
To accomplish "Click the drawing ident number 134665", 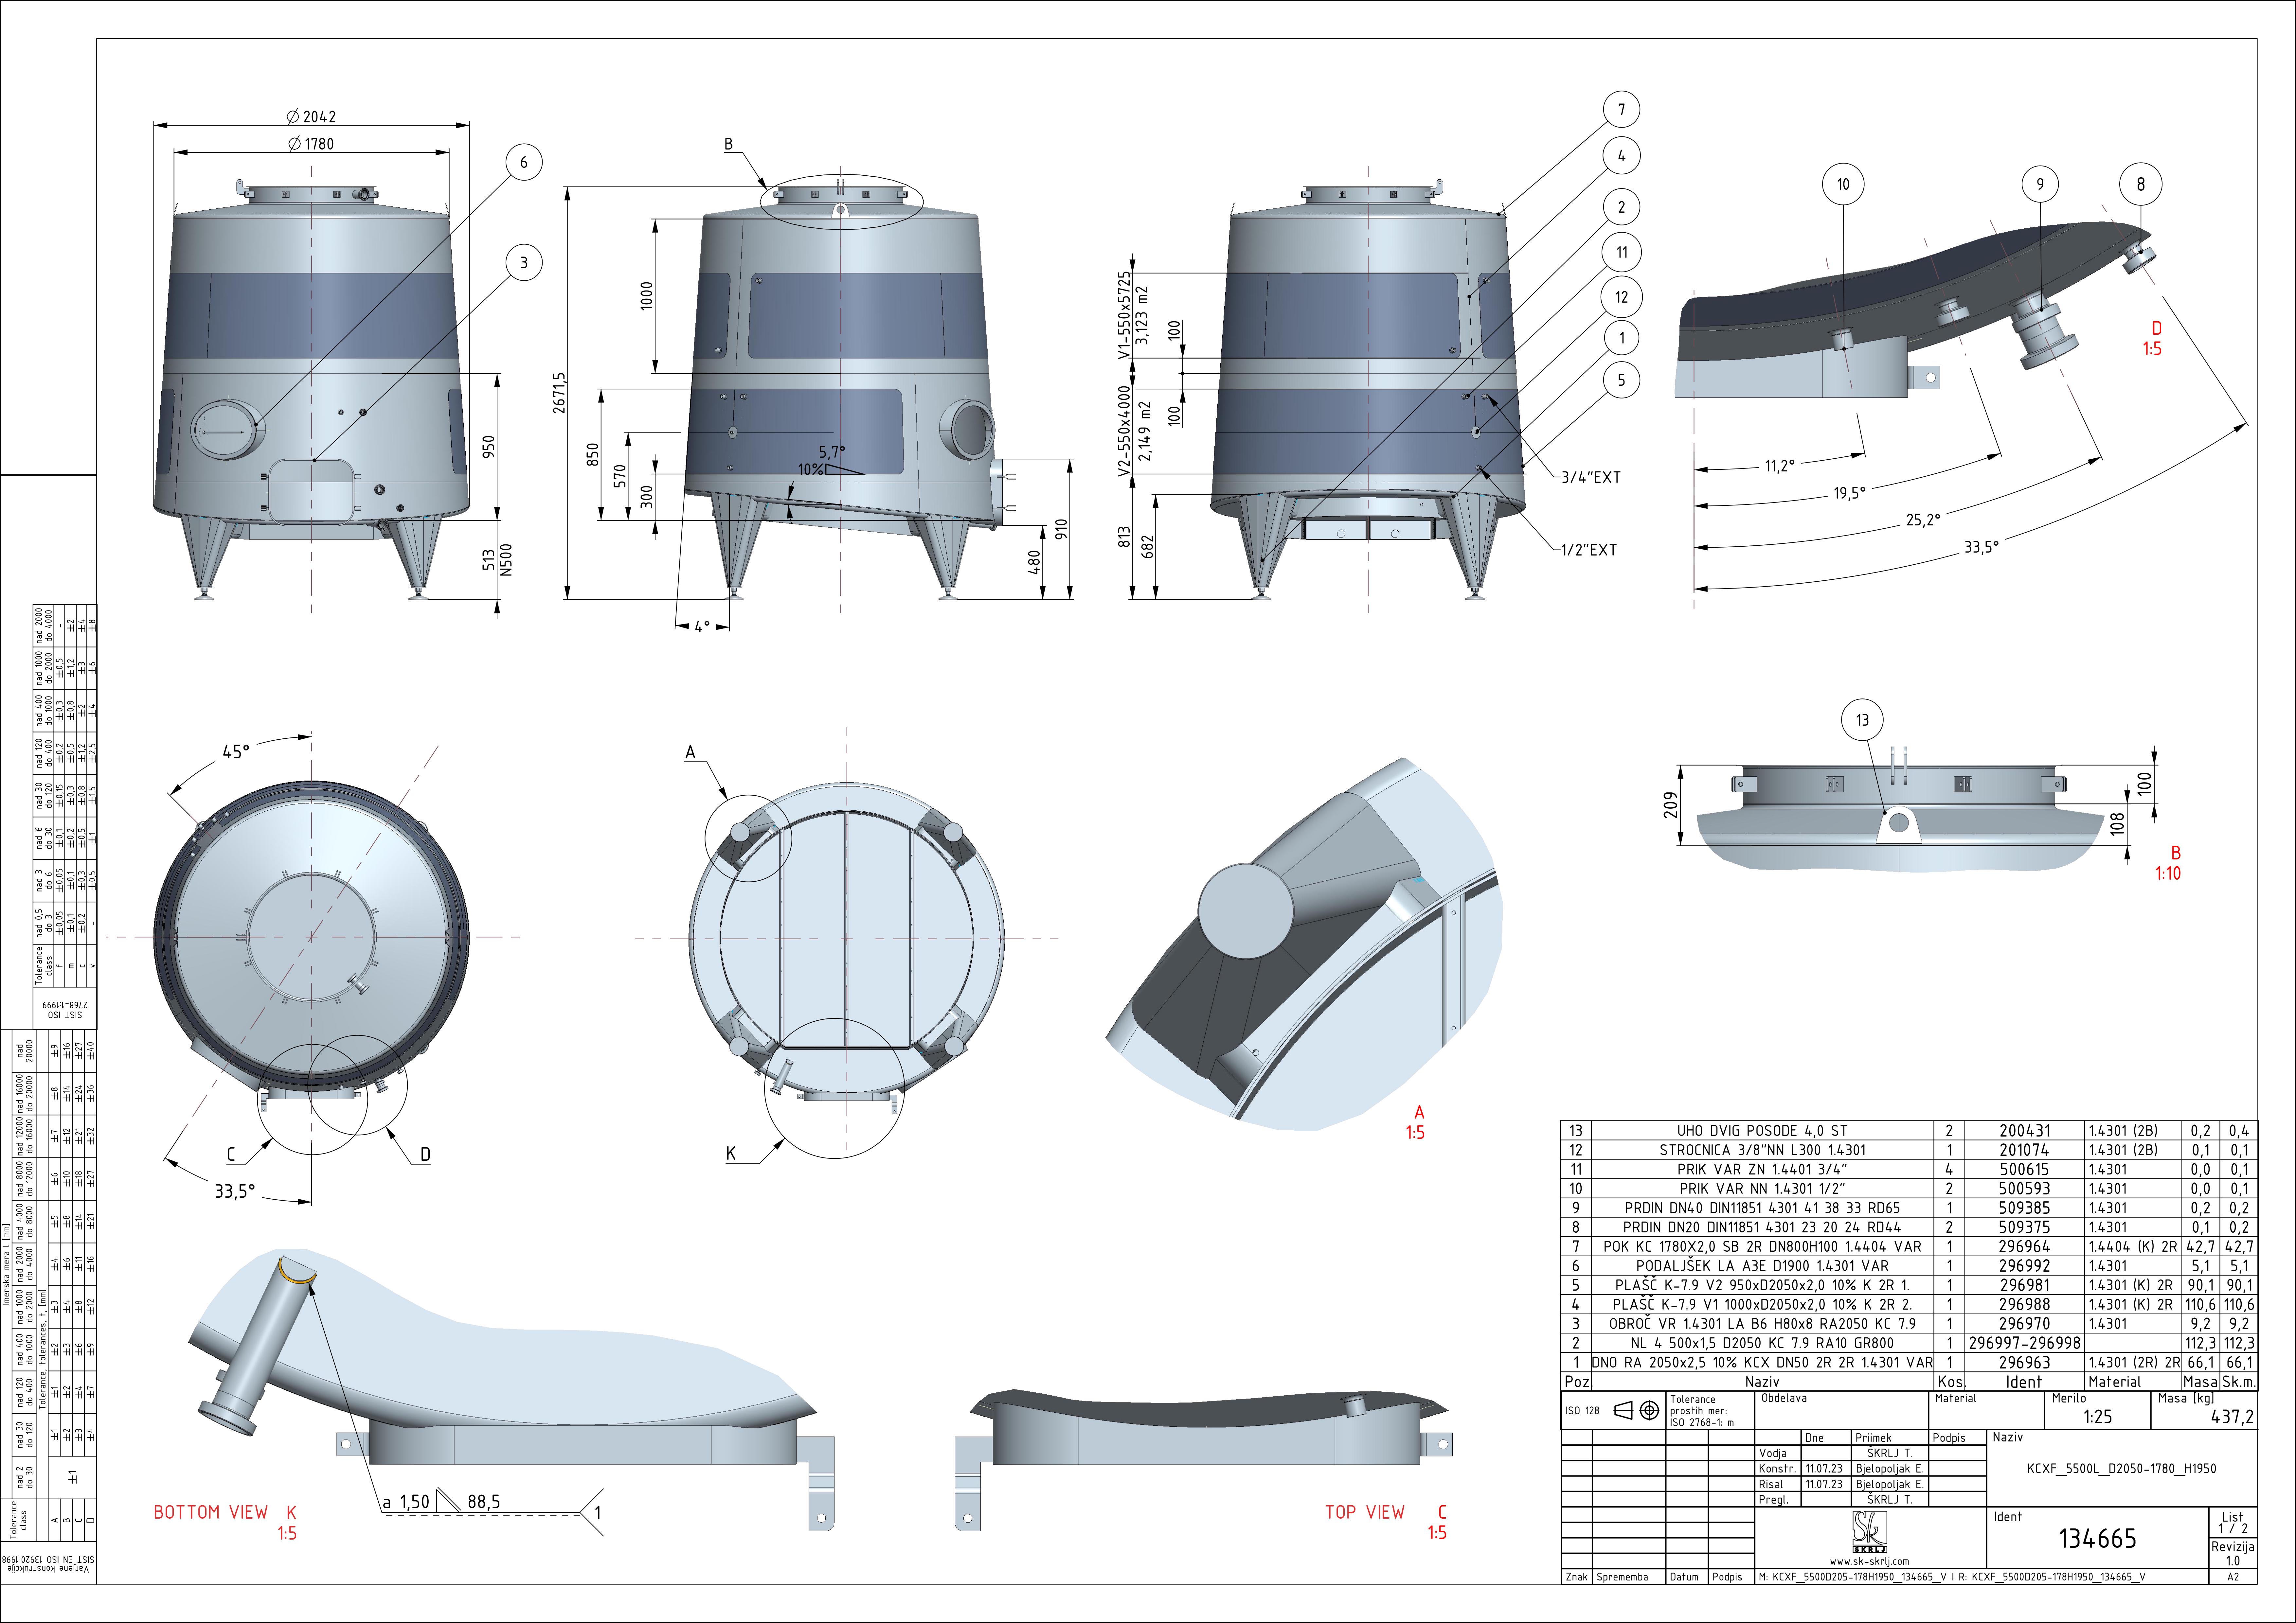I will pos(2097,1539).
